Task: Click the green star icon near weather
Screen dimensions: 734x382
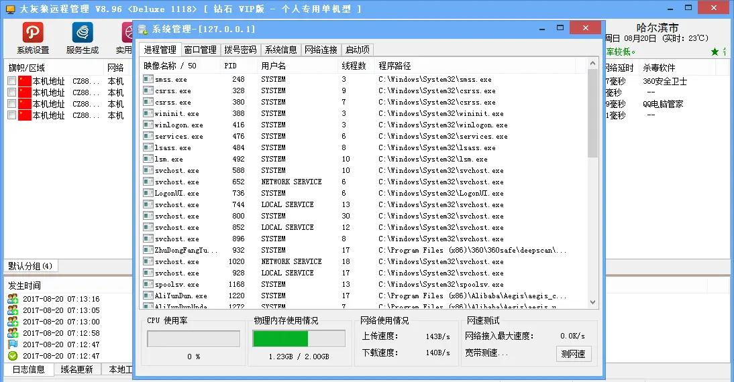Action: (715, 52)
